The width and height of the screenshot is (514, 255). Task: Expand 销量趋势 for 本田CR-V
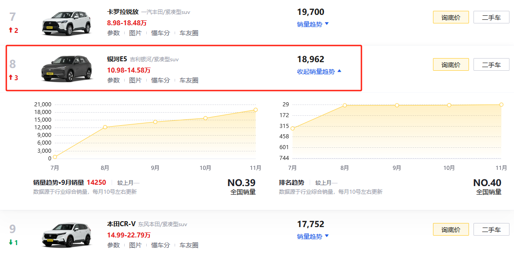coord(313,236)
